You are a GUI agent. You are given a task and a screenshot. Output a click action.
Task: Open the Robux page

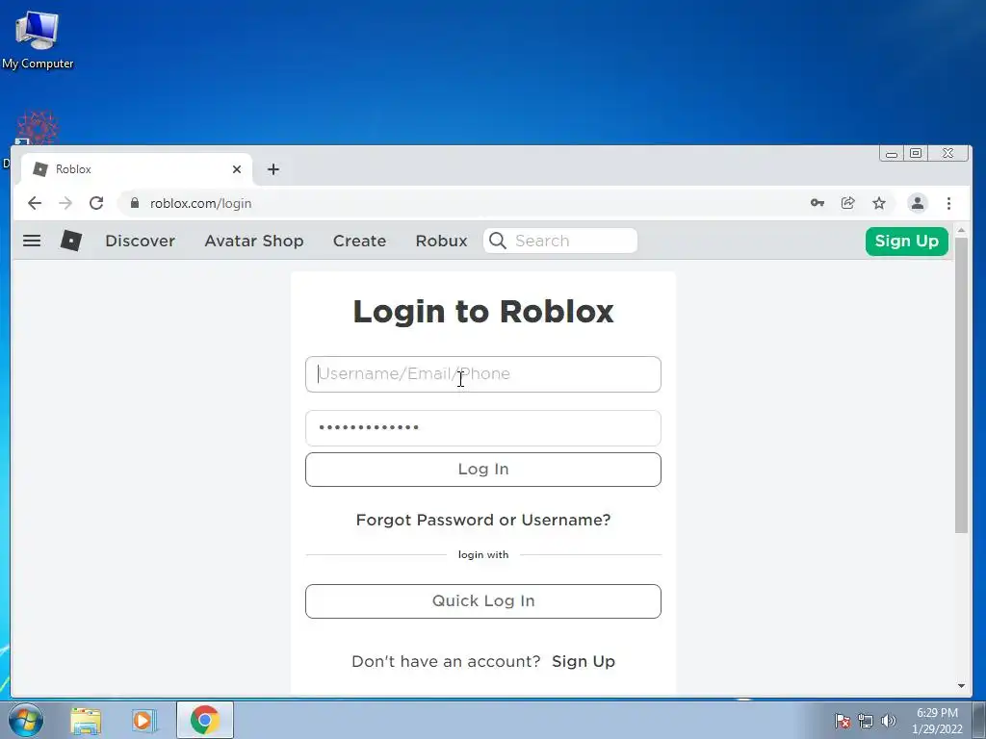(x=441, y=241)
